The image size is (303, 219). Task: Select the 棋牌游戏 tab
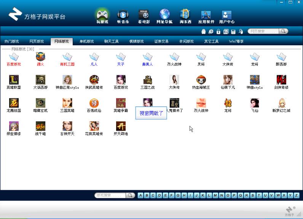point(136,41)
